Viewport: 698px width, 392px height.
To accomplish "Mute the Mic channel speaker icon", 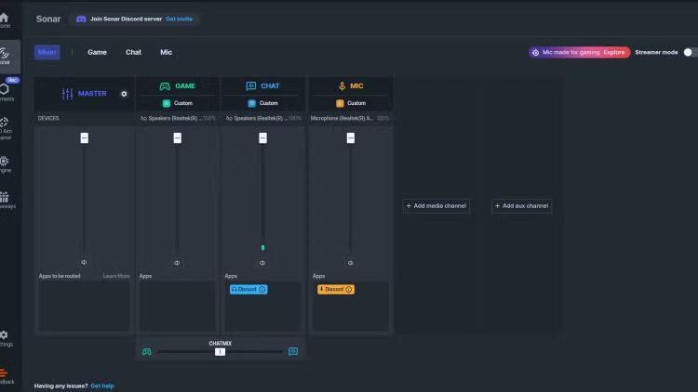I will 351,263.
